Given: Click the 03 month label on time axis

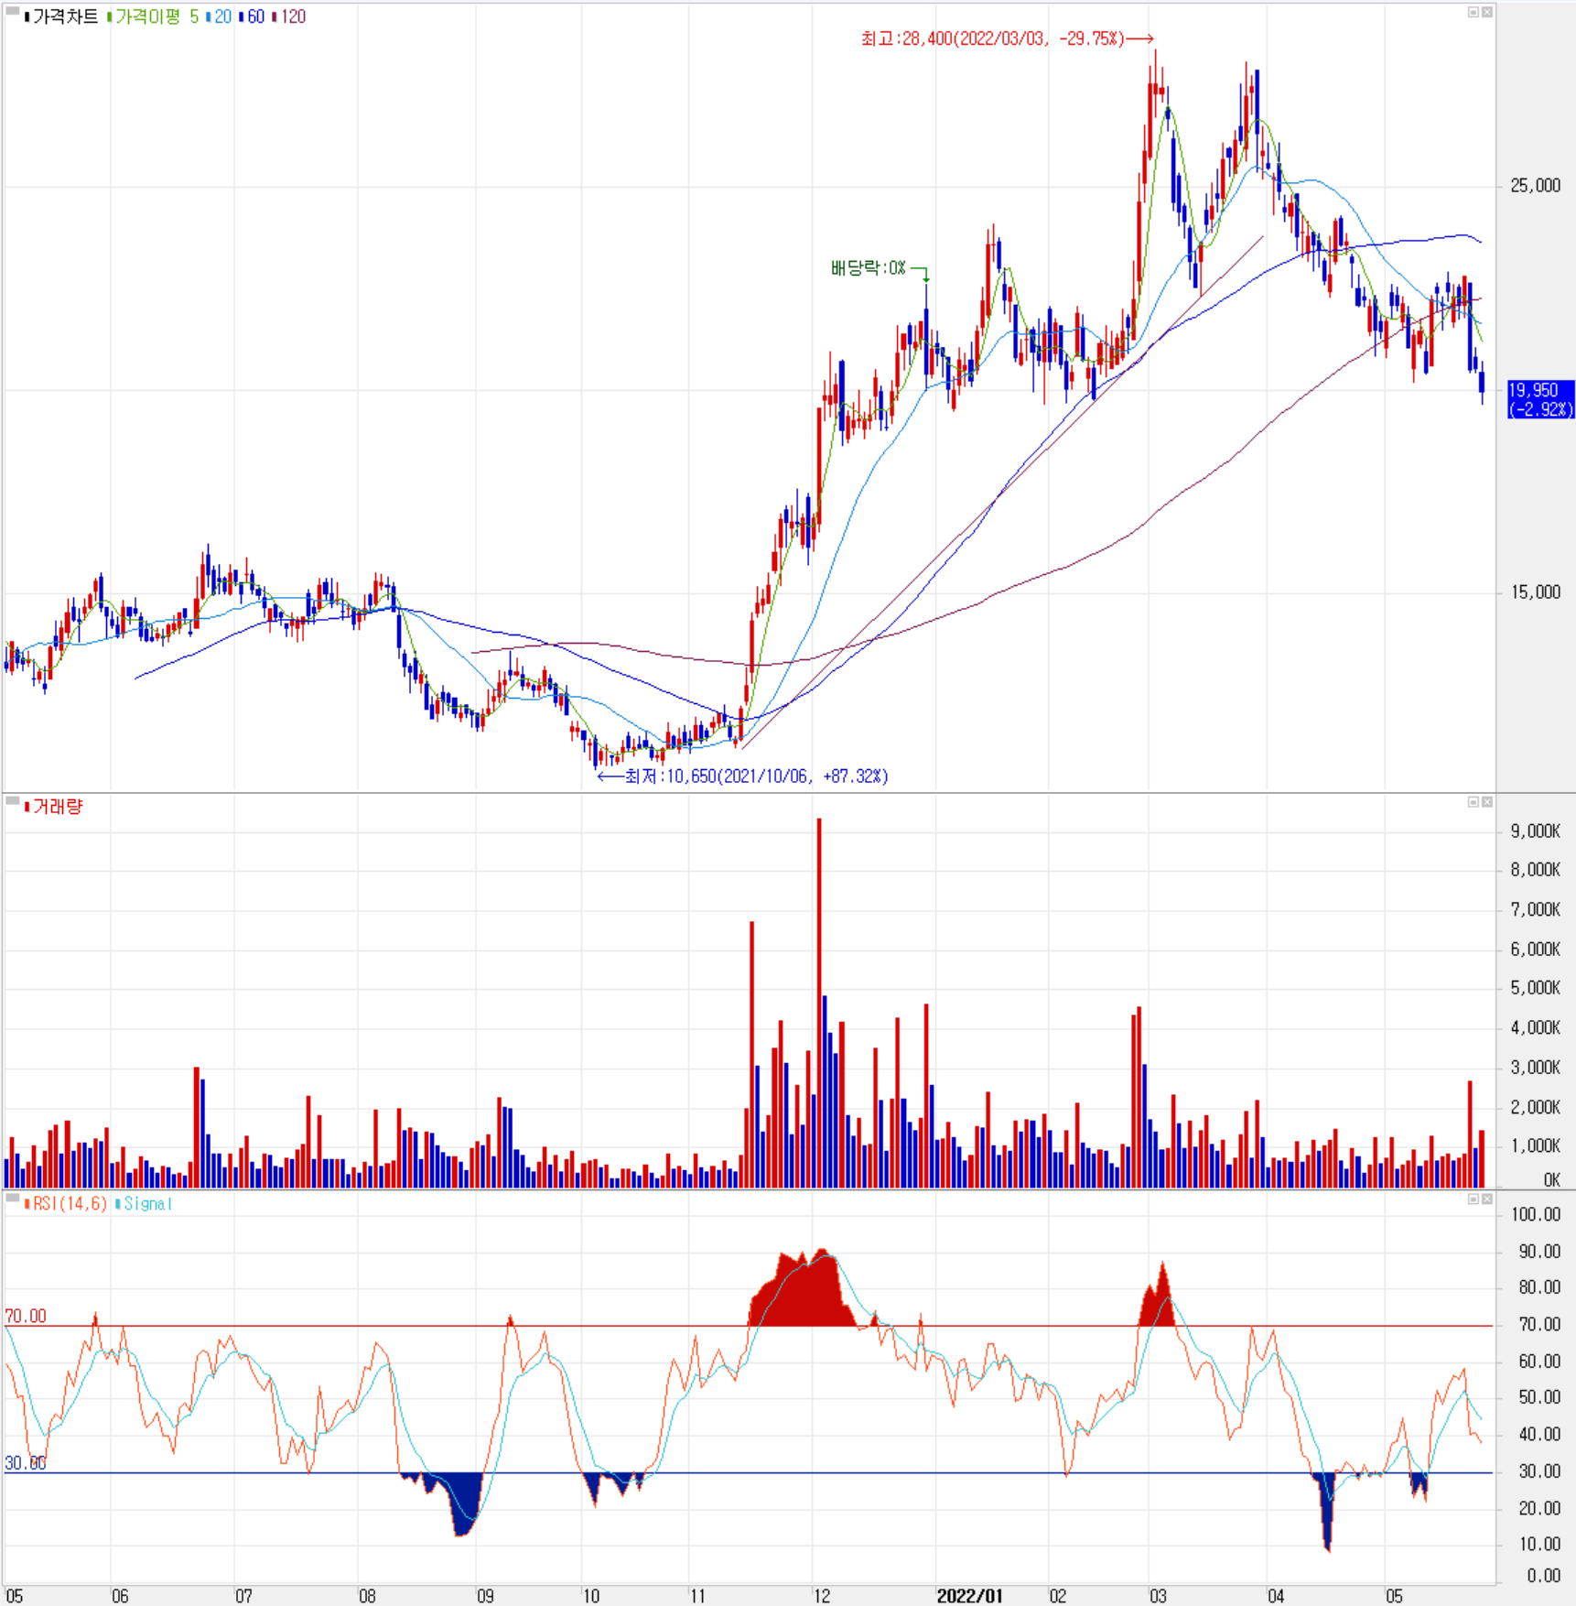Looking at the screenshot, I should 1158,1596.
